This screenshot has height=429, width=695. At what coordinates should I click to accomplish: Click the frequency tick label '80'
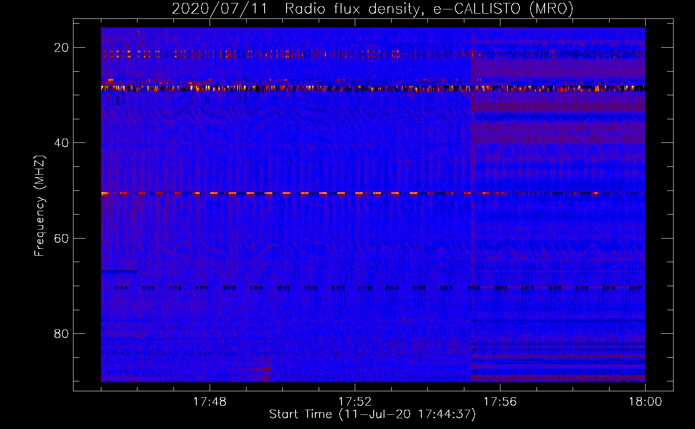(61, 333)
